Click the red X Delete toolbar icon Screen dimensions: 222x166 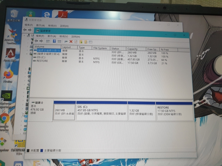pos(71,41)
